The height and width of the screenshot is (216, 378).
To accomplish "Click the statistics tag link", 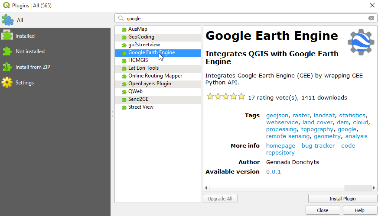I will pos(352,116).
